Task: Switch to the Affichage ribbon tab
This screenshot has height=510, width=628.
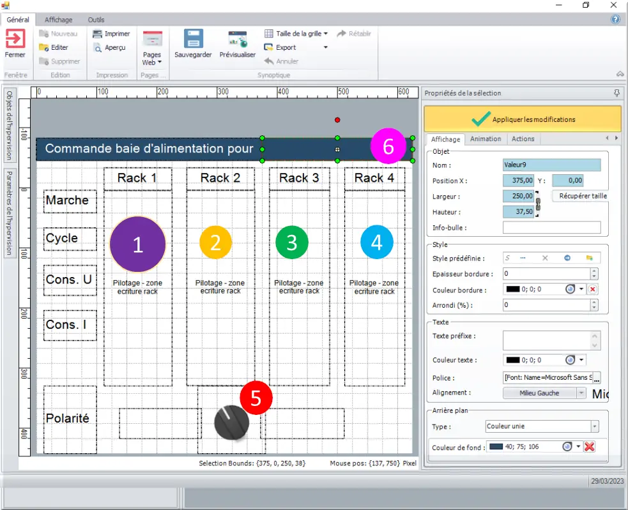Action: (59, 20)
